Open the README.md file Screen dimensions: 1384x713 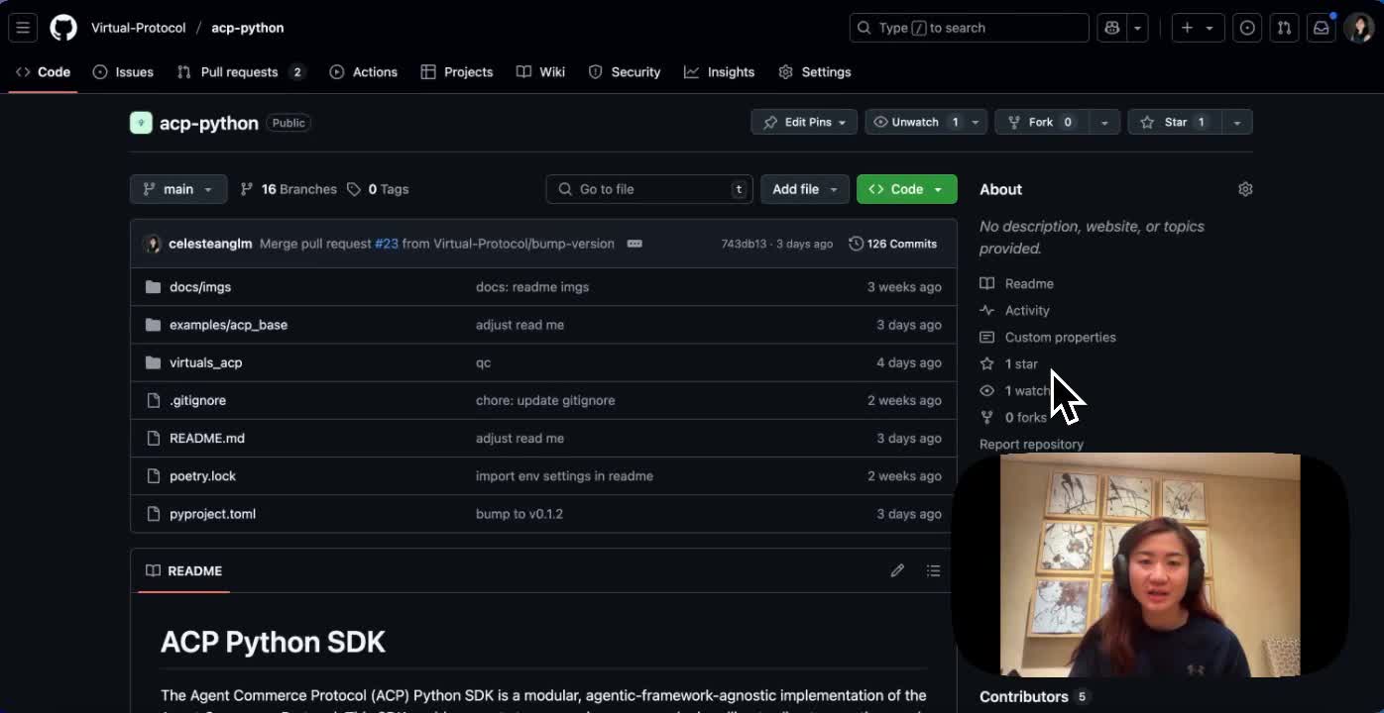point(206,438)
